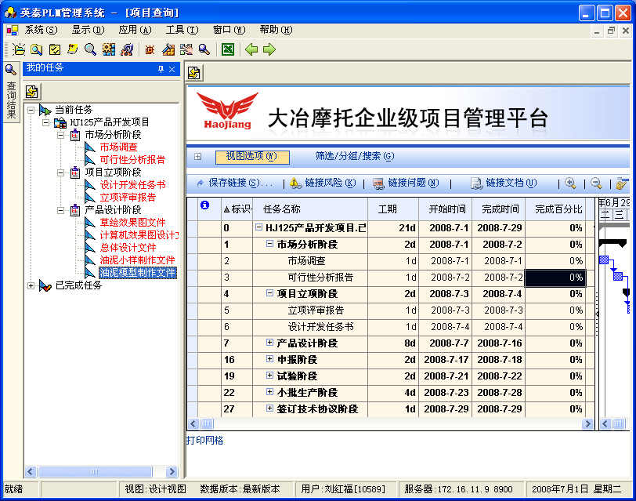The image size is (636, 501).
Task: Select 油泥小样制作文件 tree item
Action: (x=137, y=260)
